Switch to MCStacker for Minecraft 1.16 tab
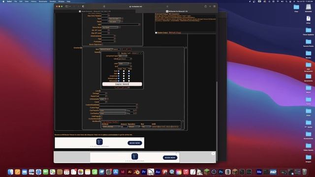Screen dimensions: 315x177 click(x=177, y=11)
